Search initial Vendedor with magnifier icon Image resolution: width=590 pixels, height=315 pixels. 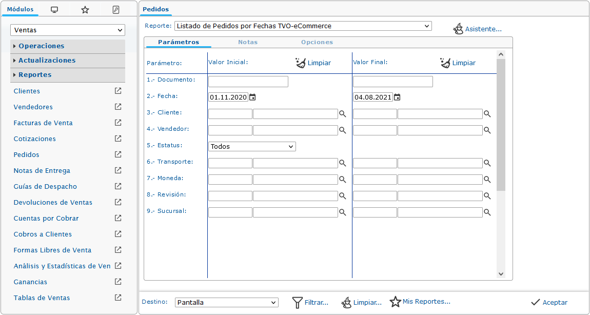[x=342, y=130]
